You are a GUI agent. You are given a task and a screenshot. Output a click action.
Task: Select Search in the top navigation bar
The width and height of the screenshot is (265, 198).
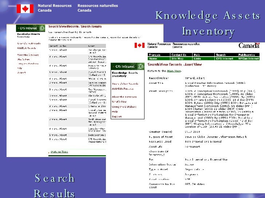pyautogui.click(x=226, y=55)
